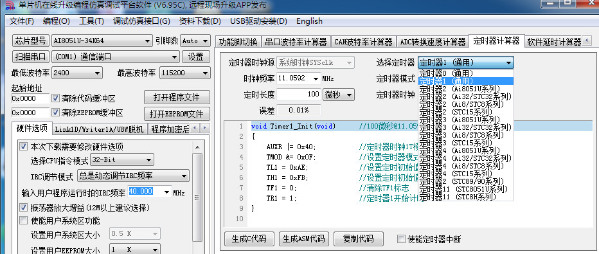Toggle 清除EEPROM缓冲区 checkbox
Viewport: 599px width, 254px height.
56,113
